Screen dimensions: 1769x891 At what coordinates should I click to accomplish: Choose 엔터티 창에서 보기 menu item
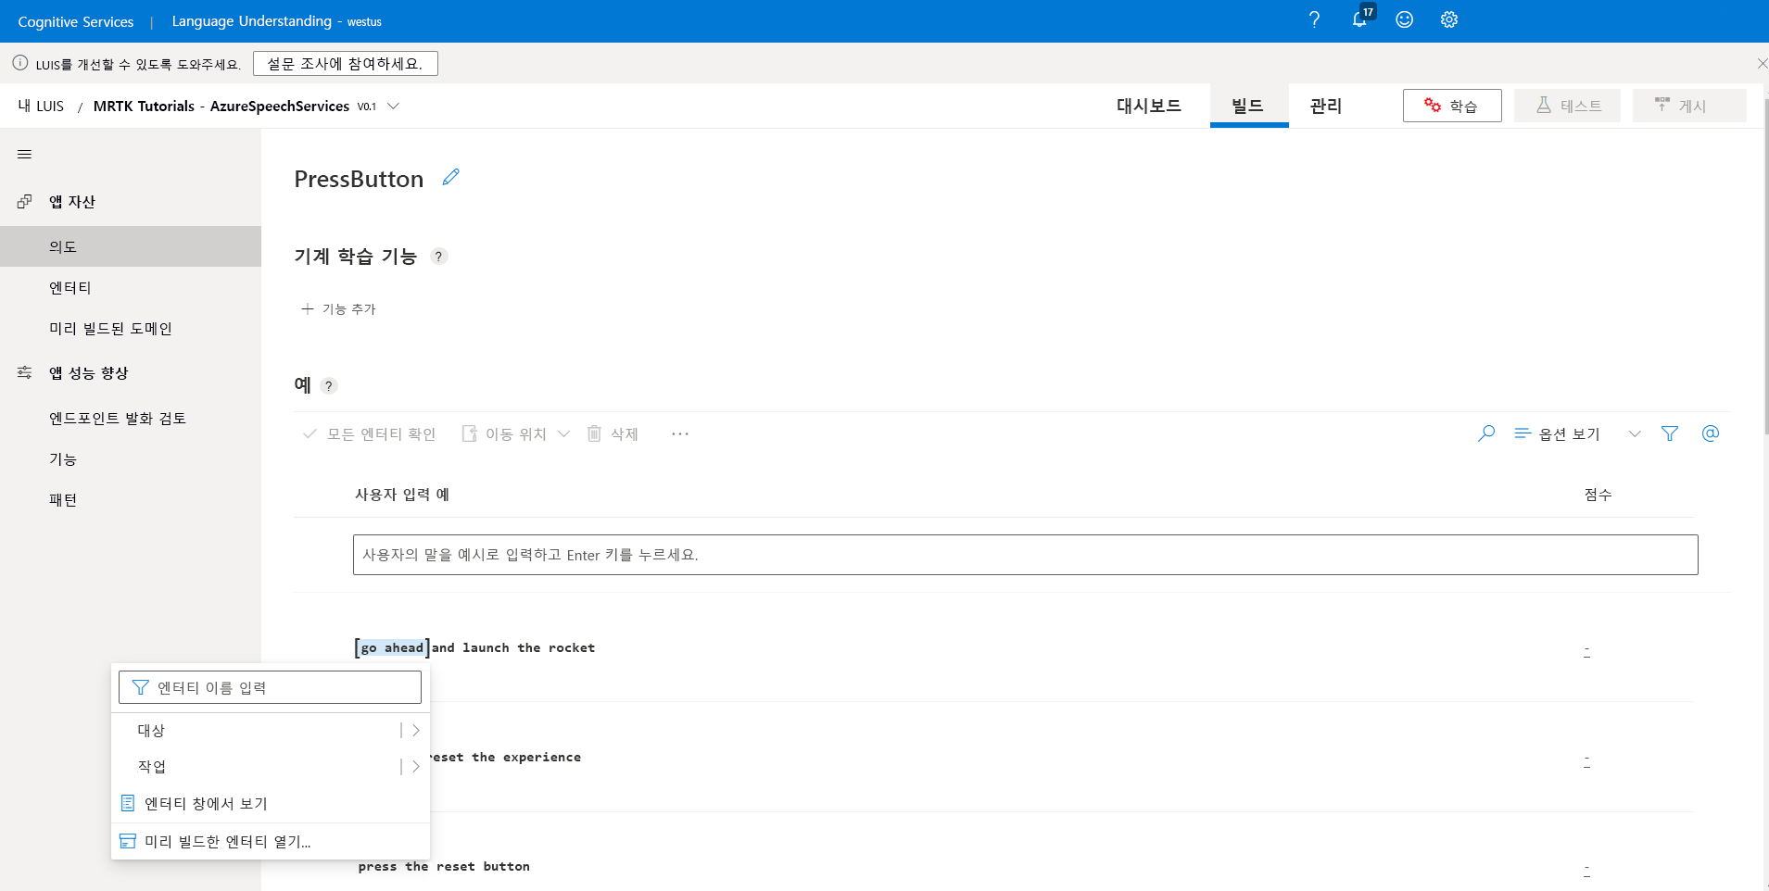coord(271,803)
